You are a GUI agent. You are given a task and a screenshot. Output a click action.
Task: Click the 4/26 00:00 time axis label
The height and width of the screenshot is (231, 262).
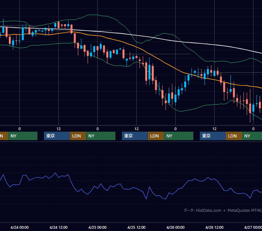[x=175, y=227]
